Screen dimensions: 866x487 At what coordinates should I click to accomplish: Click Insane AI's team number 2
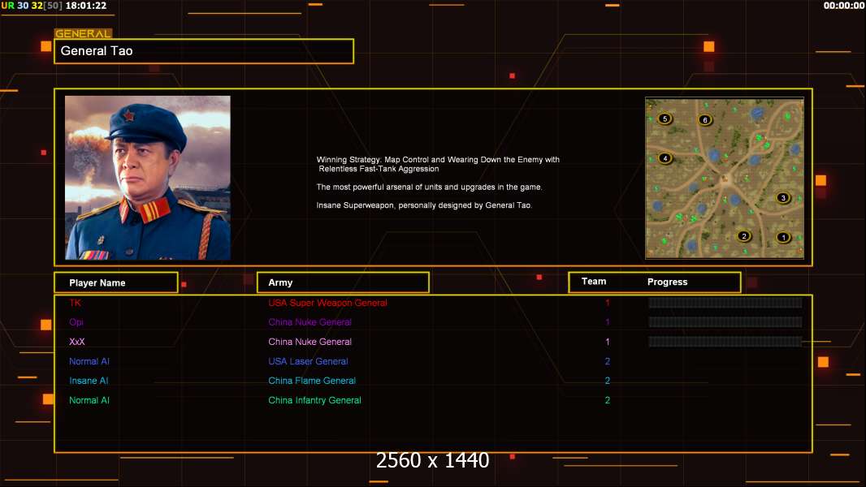[x=607, y=381]
